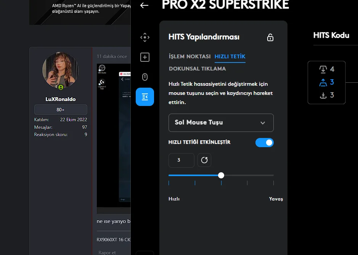Click the 80+ user badge
This screenshot has width=358, height=255.
click(61, 109)
